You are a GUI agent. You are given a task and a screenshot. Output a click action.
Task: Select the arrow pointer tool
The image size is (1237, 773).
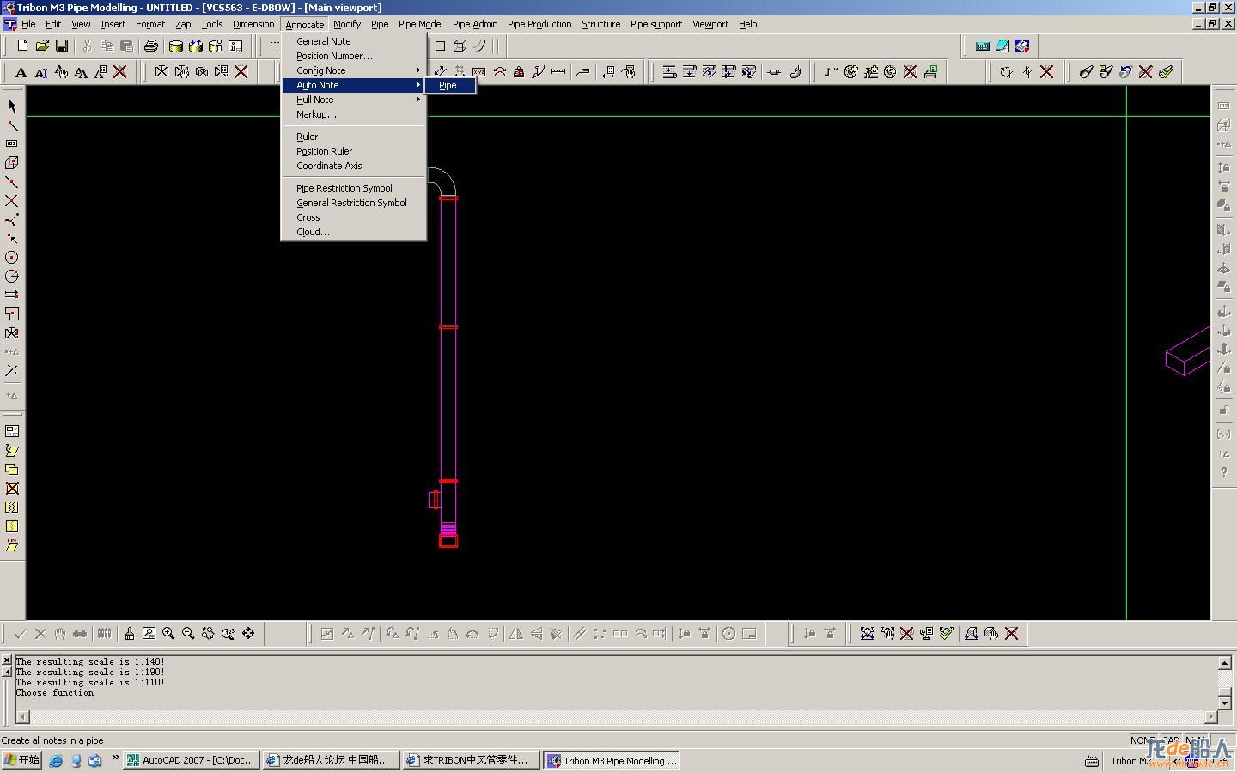[x=12, y=106]
